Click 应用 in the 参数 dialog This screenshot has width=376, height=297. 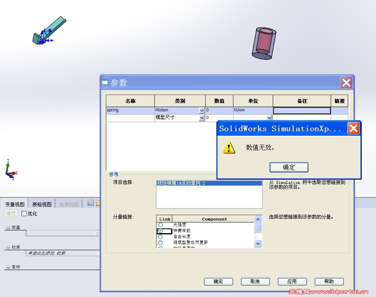(x=292, y=282)
